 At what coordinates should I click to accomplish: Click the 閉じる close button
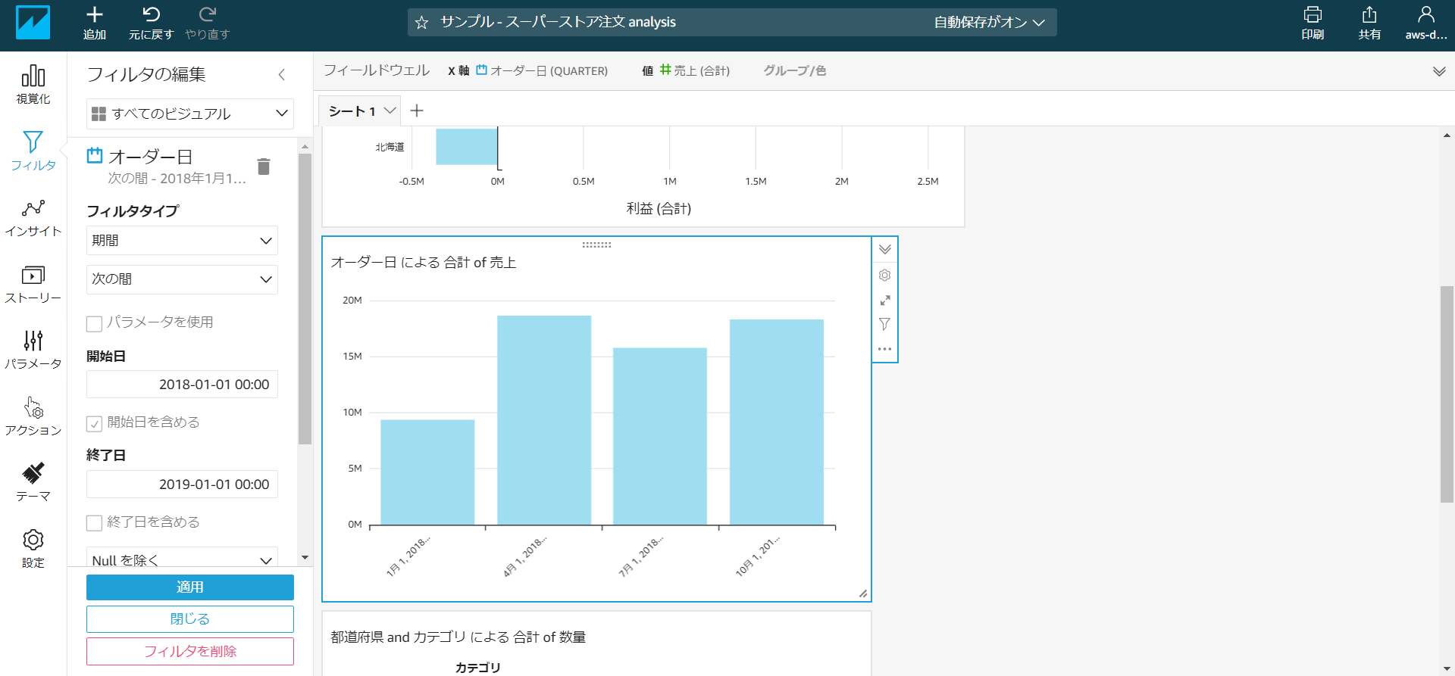pyautogui.click(x=189, y=619)
